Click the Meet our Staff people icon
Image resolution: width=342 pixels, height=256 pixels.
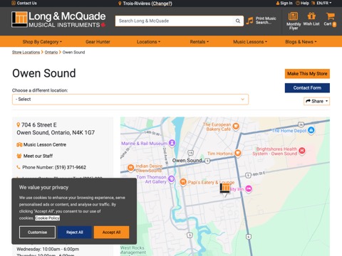tap(19, 156)
